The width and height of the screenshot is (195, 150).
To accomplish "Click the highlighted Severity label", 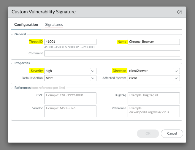I will [x=37, y=71].
